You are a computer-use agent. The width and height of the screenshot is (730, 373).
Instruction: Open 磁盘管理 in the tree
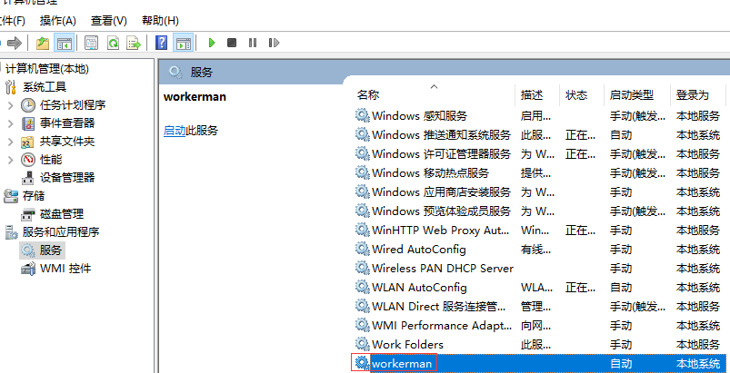pyautogui.click(x=62, y=214)
